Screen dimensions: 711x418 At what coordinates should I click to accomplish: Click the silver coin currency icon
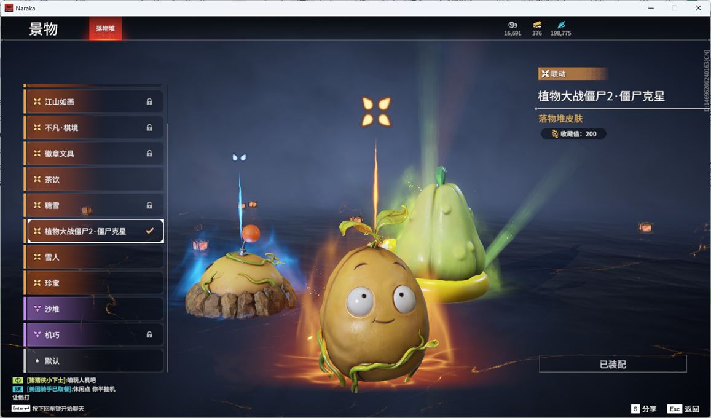(513, 25)
